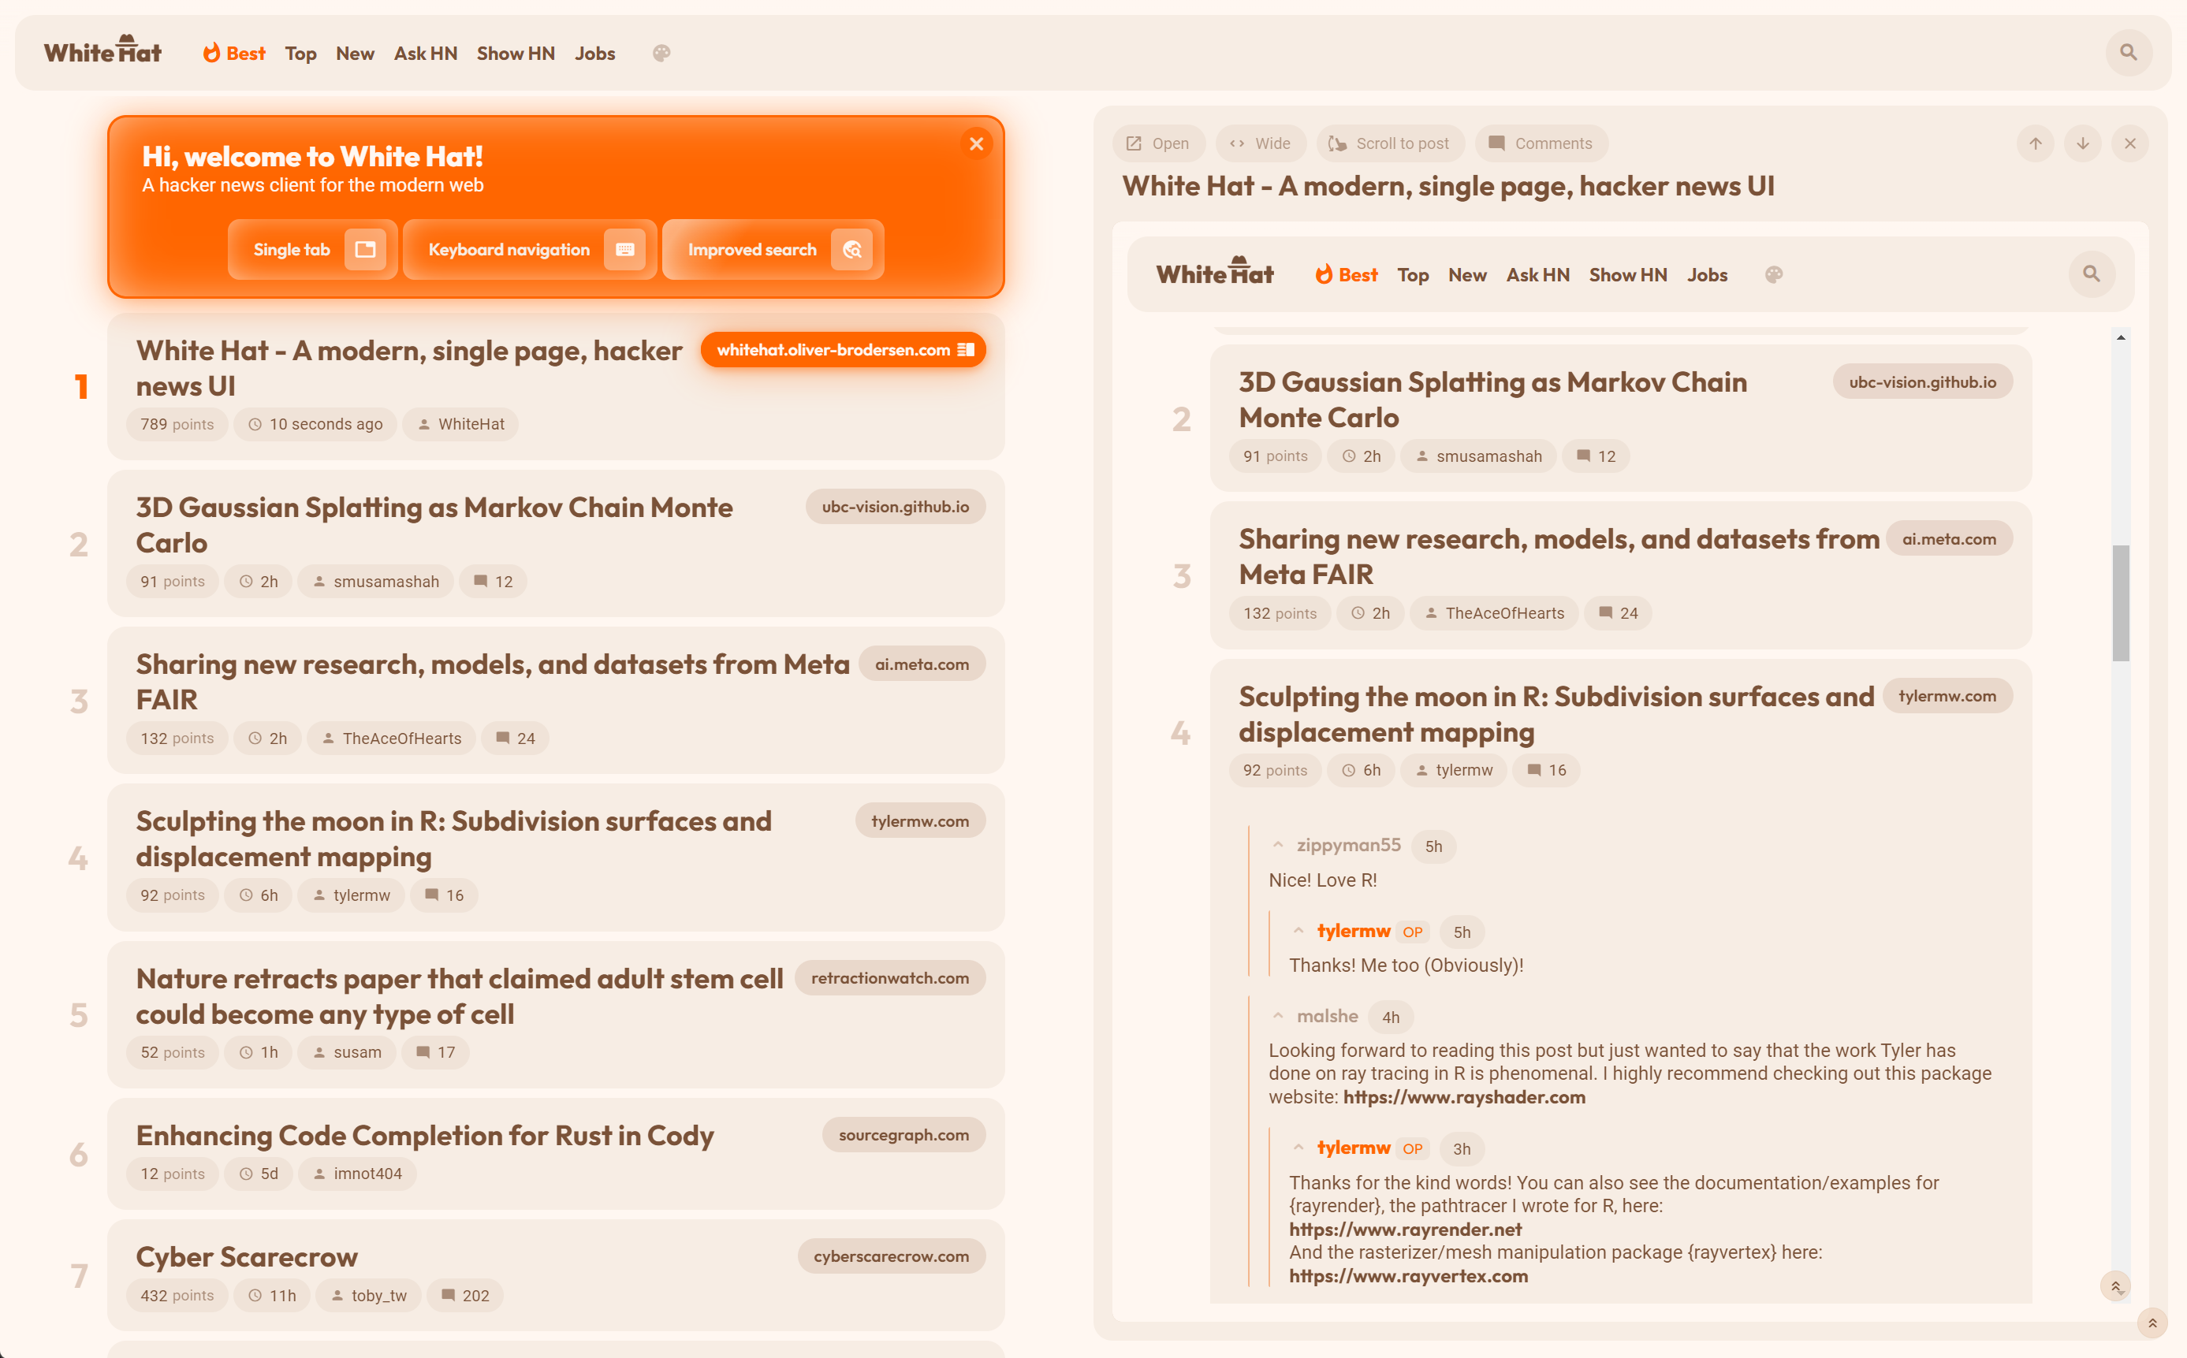Click downvote arrow in right panel toolbar
Viewport: 2187px width, 1358px height.
pyautogui.click(x=2082, y=144)
